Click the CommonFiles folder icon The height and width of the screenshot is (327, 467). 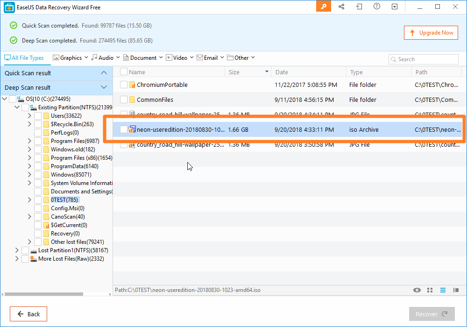[132, 100]
